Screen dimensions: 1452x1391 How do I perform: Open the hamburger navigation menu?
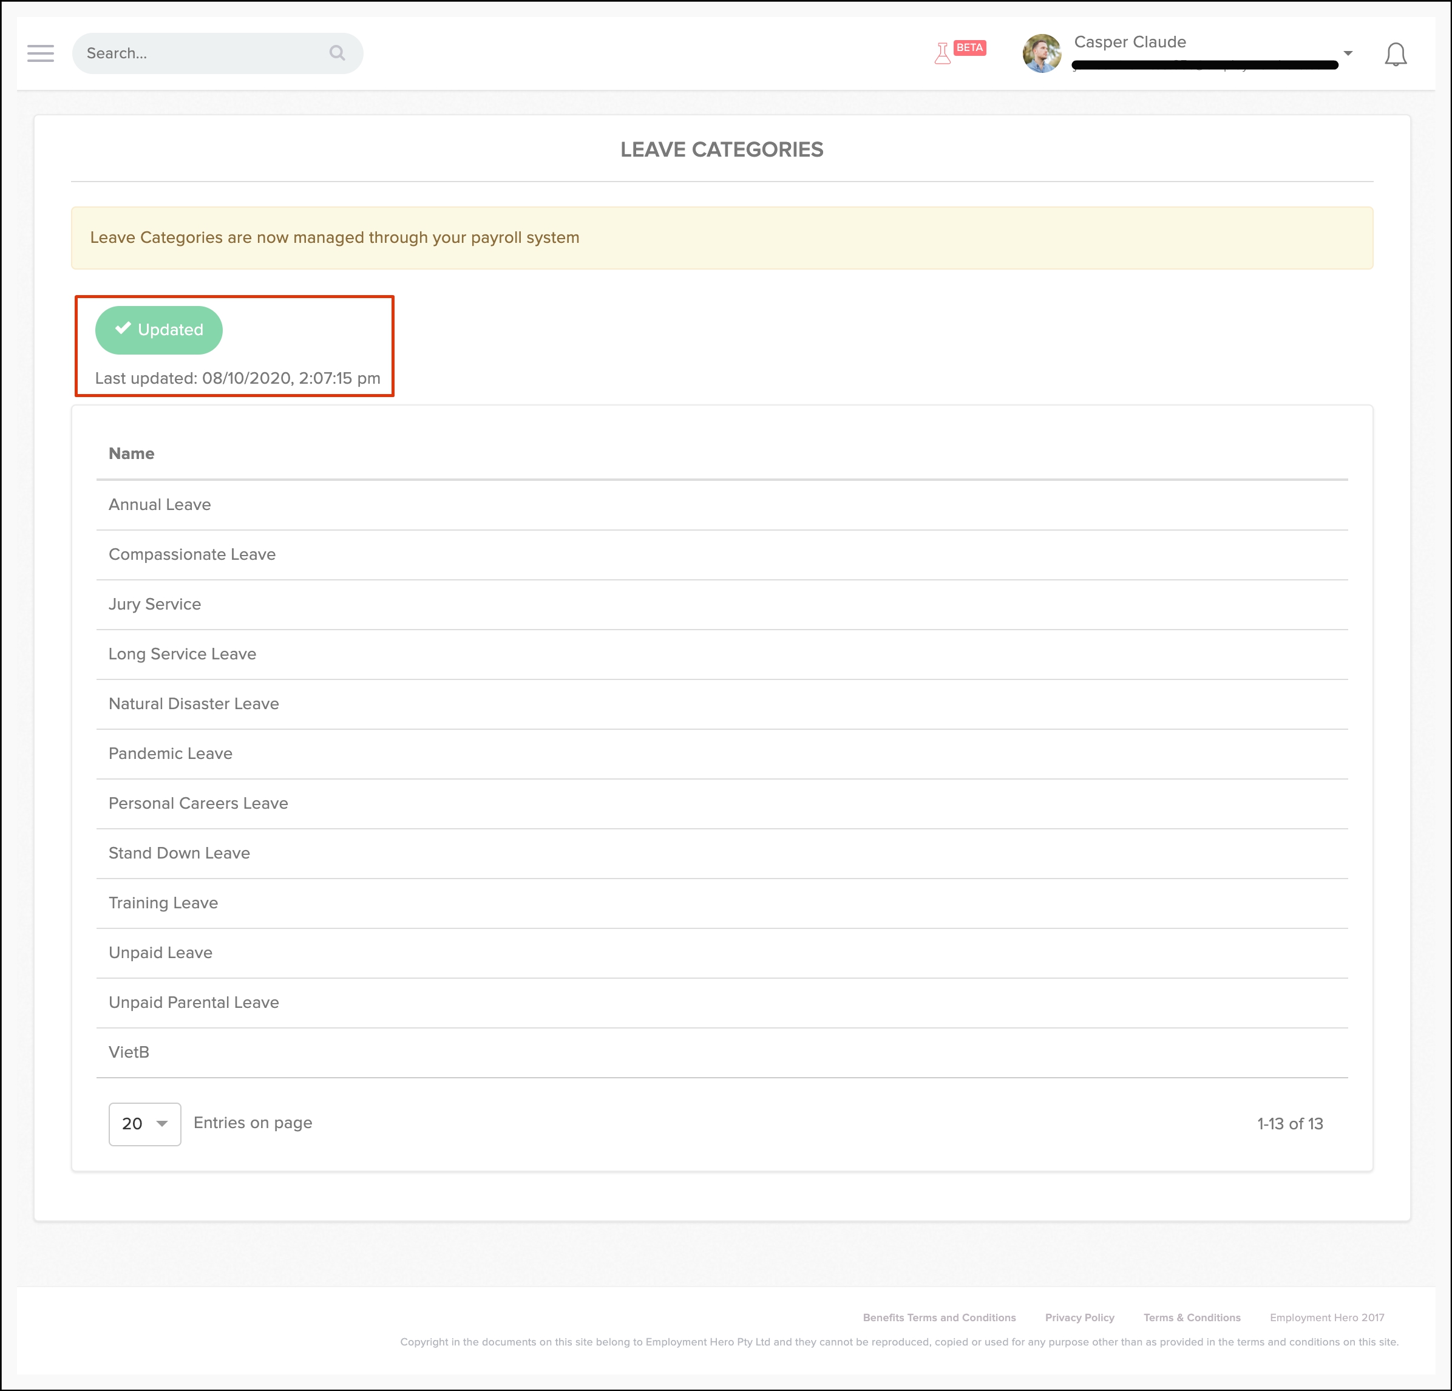pos(41,53)
